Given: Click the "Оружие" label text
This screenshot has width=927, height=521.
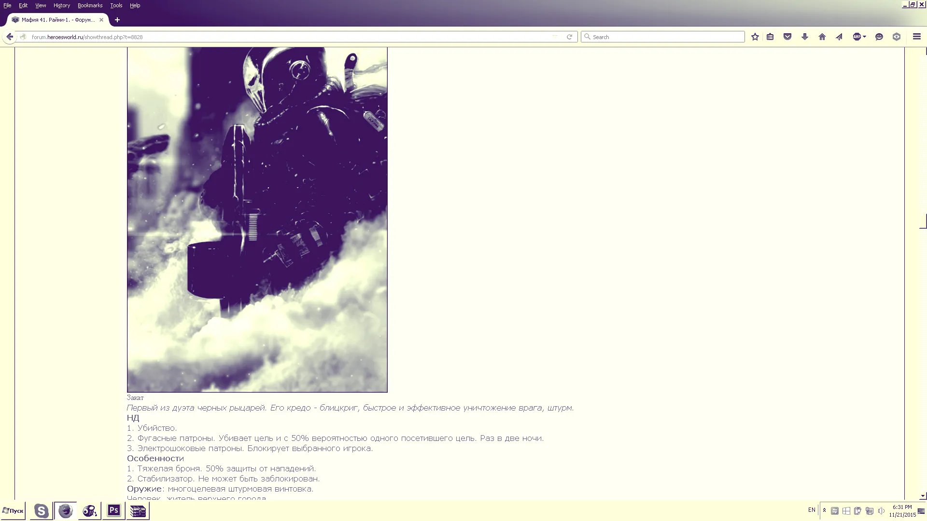Looking at the screenshot, I should pyautogui.click(x=144, y=489).
